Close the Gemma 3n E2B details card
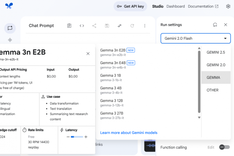 pyautogui.click(x=88, y=54)
